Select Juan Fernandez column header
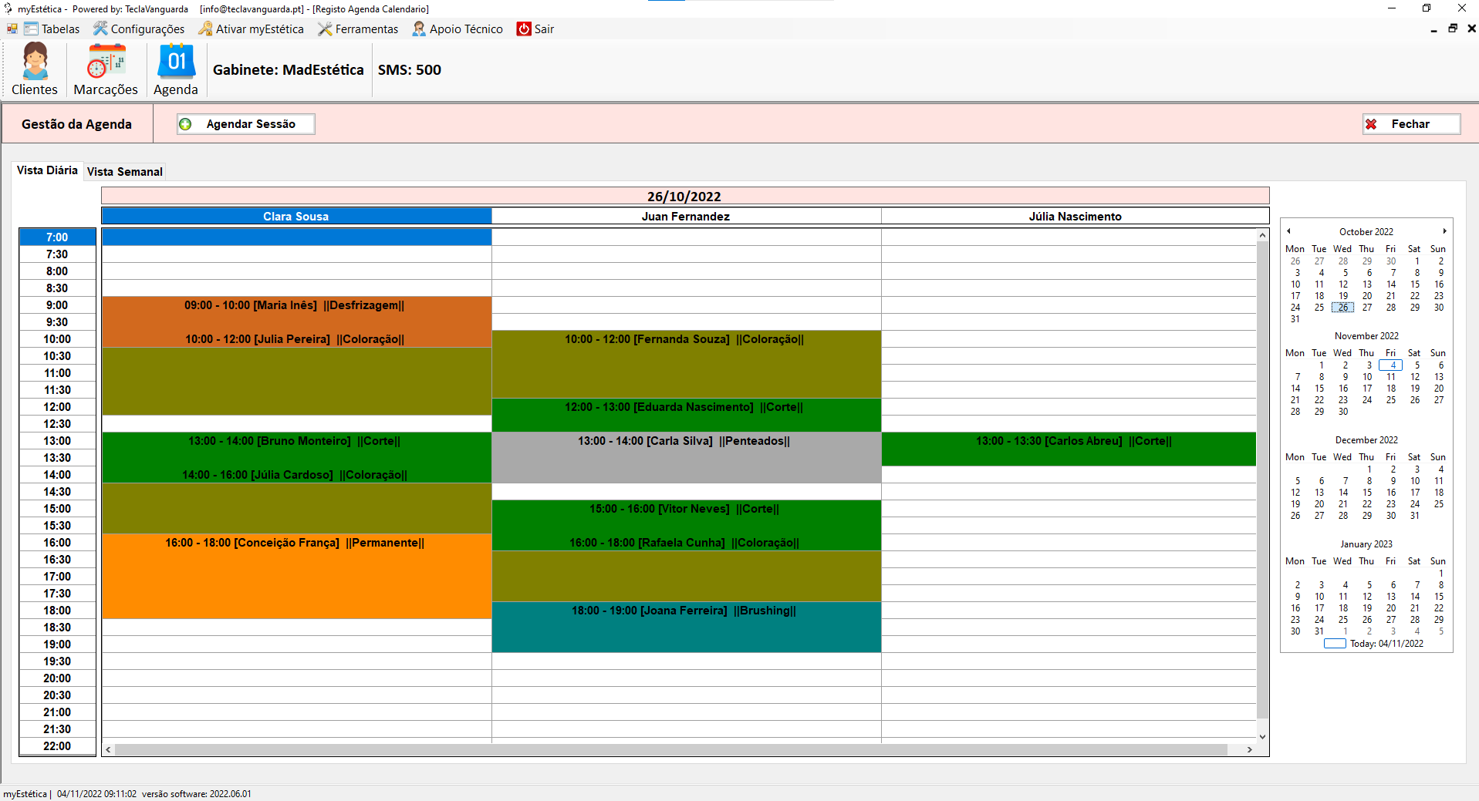The width and height of the screenshot is (1479, 801). pos(685,217)
